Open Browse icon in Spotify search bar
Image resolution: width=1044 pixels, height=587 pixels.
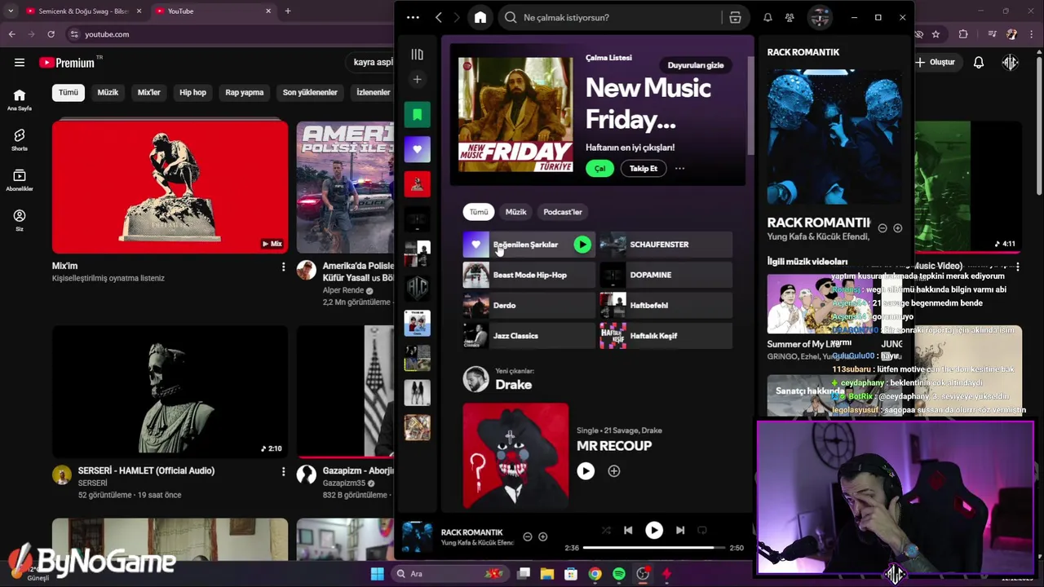[x=735, y=17]
